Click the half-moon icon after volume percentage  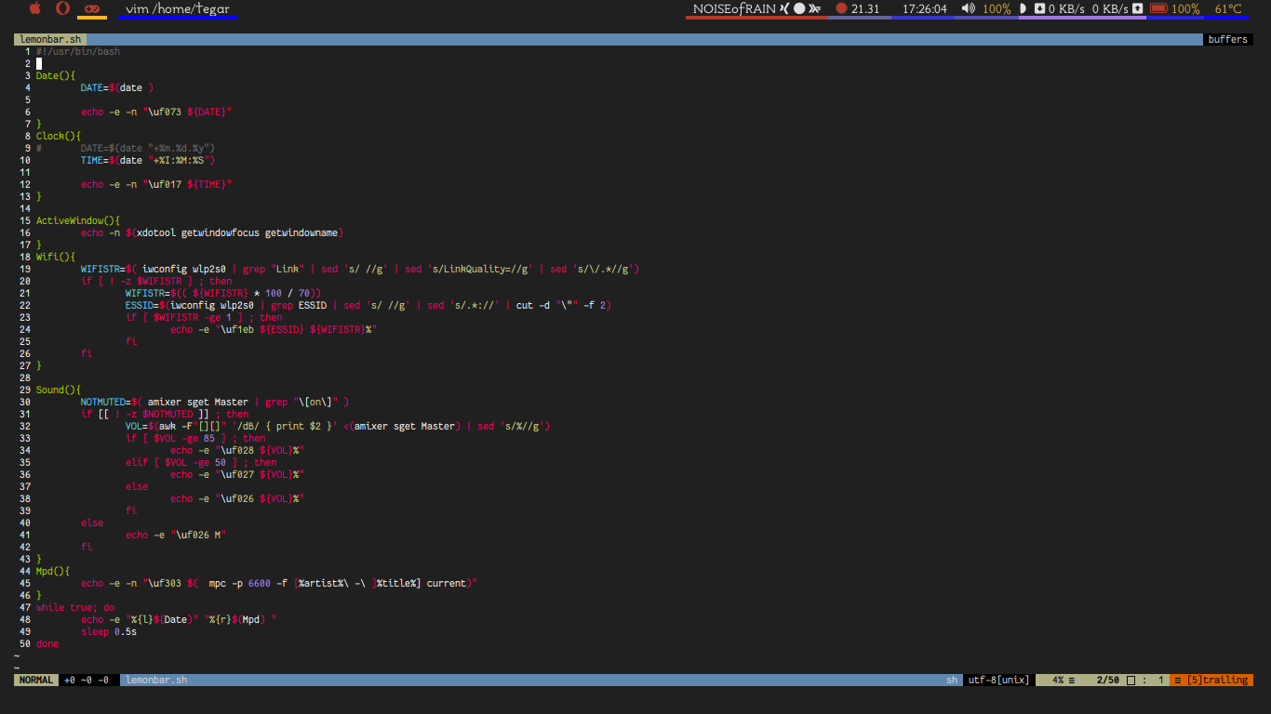coord(1023,9)
